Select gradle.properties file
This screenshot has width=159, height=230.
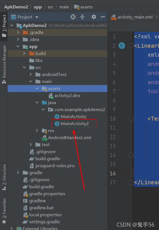47,194
